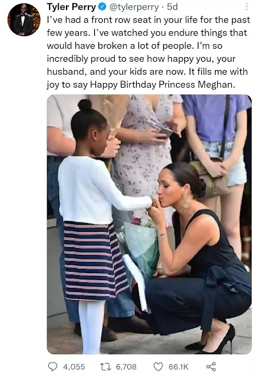
Task: Open the tweet via the 5d timestamp
Action: [x=172, y=7]
